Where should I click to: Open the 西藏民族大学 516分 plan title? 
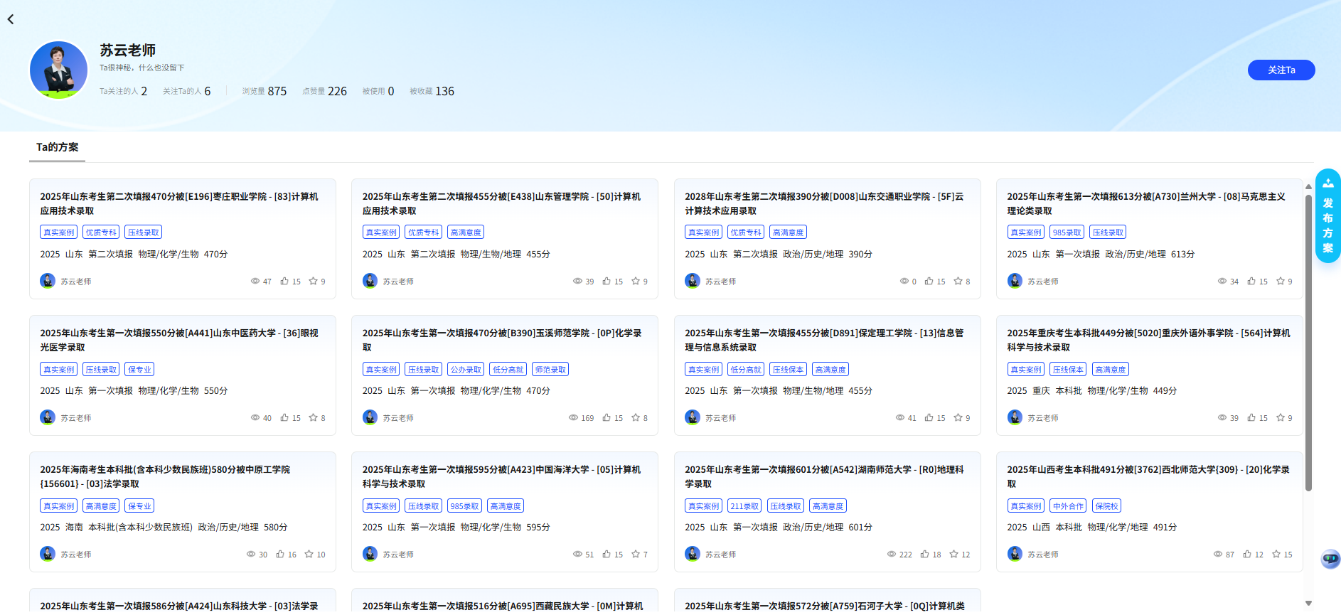pos(503,606)
